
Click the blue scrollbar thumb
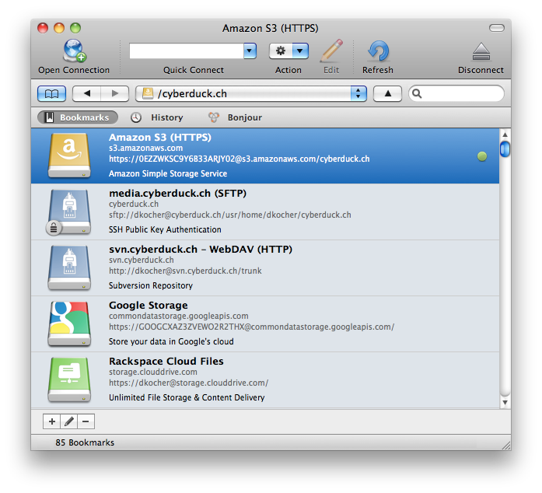(x=505, y=149)
